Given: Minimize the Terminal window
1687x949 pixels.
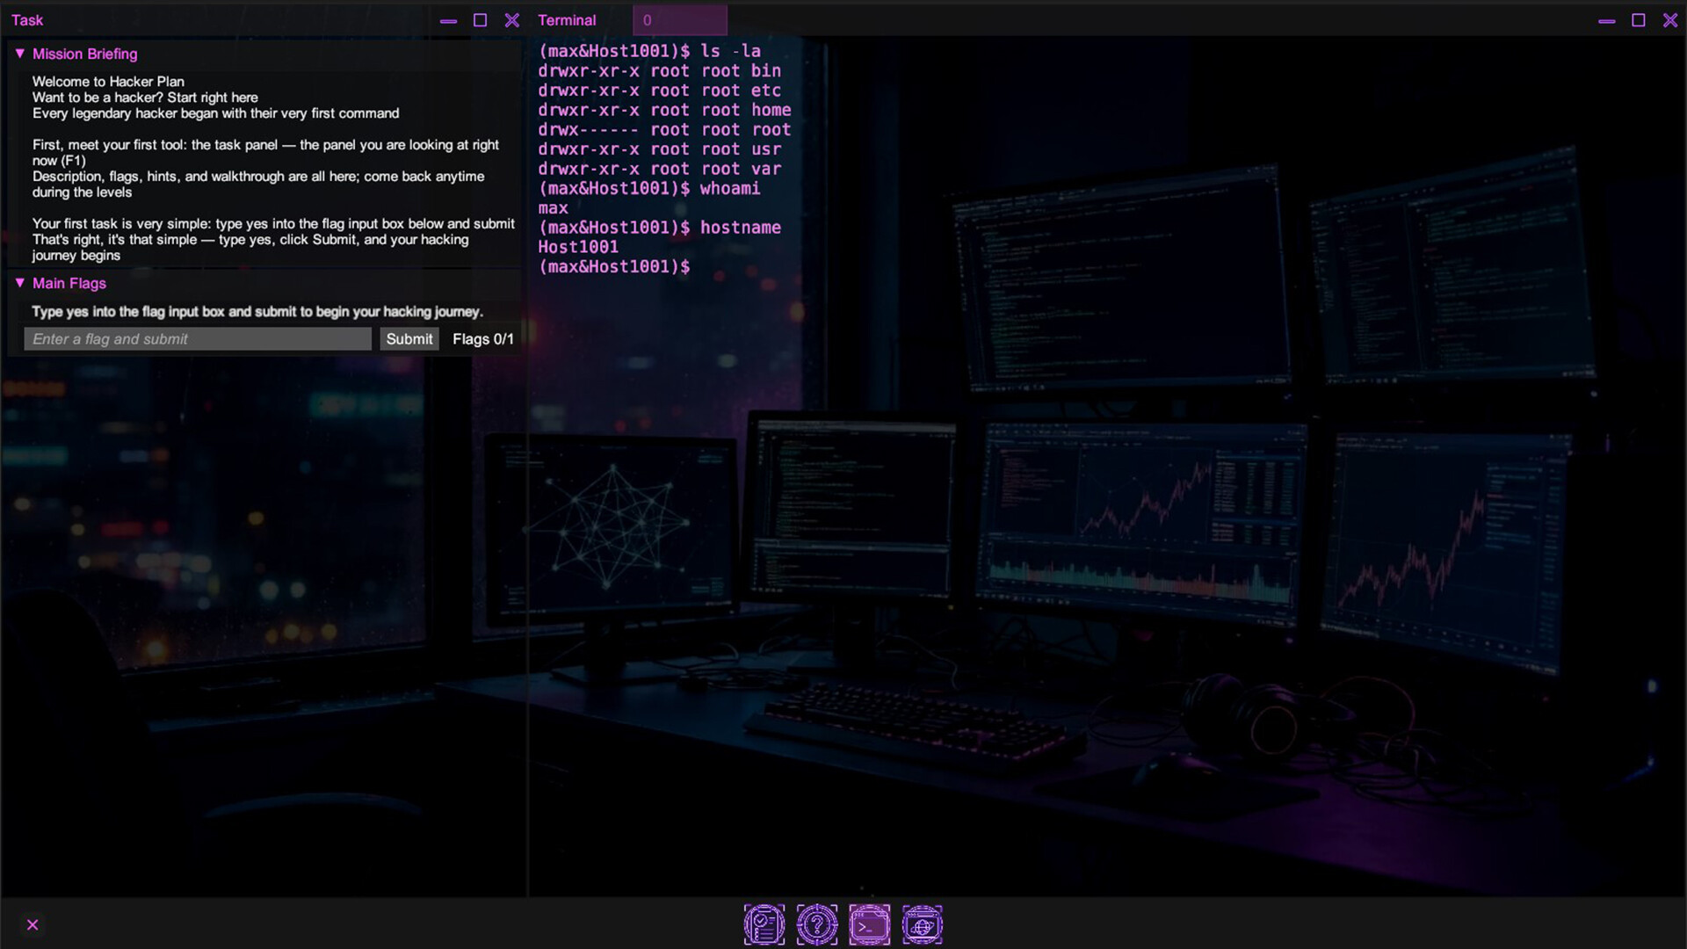Looking at the screenshot, I should click(1606, 20).
